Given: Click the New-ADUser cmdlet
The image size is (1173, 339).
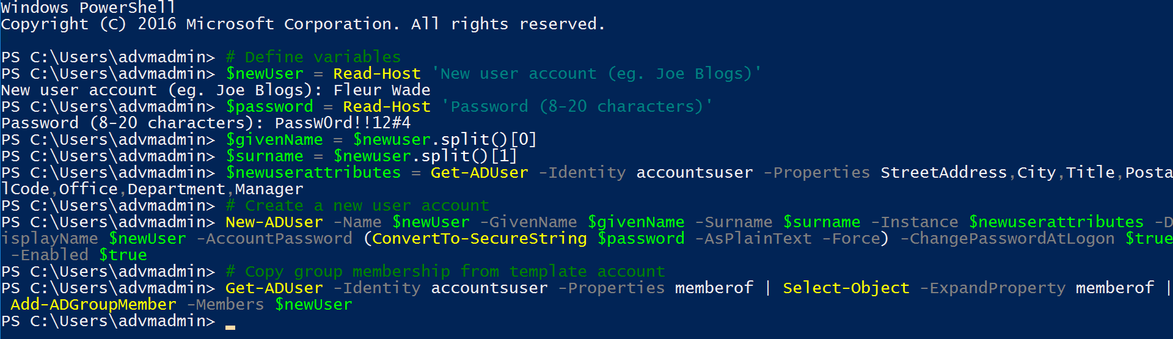Looking at the screenshot, I should pyautogui.click(x=274, y=222).
